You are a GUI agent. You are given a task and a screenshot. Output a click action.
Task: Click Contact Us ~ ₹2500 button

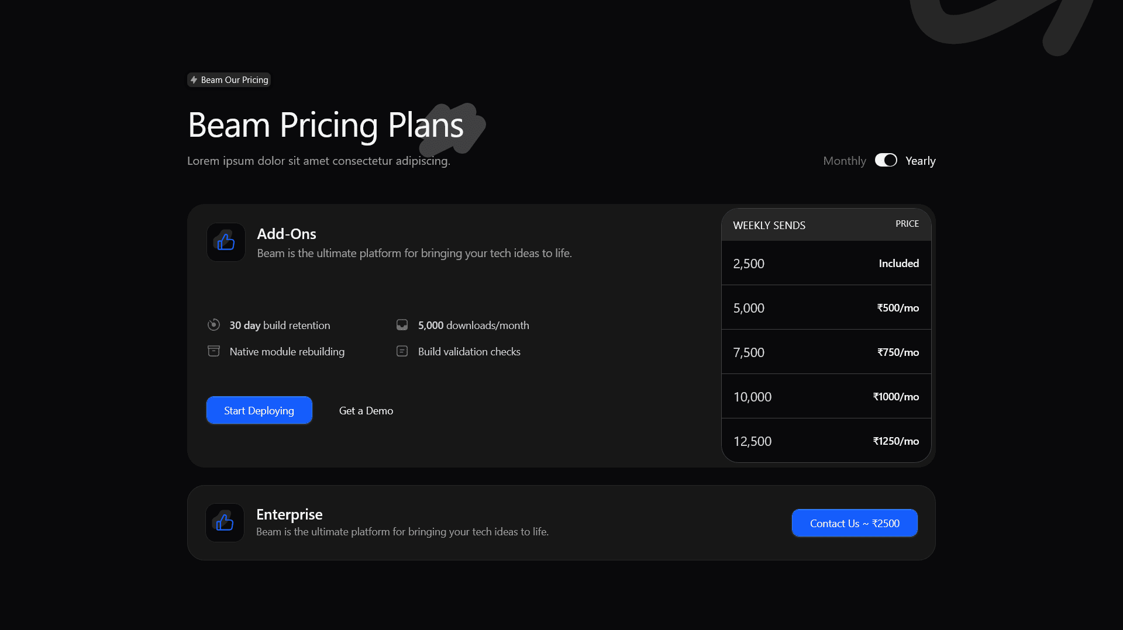(x=854, y=522)
